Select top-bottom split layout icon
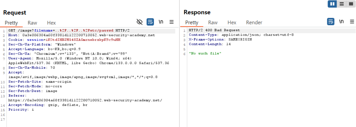 (342, 4)
